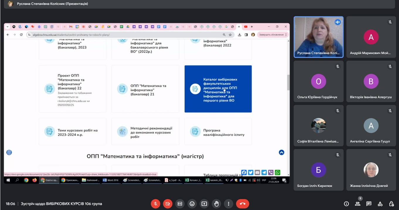Open Методичні рекомендації до виконання курсових робіт
This screenshot has width=399, height=210.
pos(145,132)
